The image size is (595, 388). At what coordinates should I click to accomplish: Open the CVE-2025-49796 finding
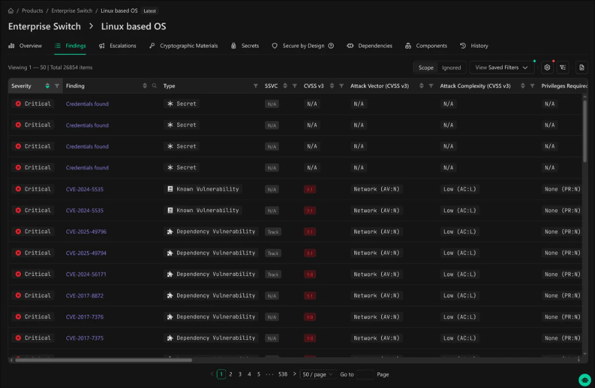pyautogui.click(x=86, y=232)
